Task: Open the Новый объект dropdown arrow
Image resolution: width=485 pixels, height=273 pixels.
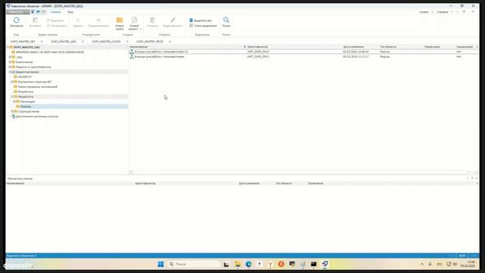Action: pos(140,29)
